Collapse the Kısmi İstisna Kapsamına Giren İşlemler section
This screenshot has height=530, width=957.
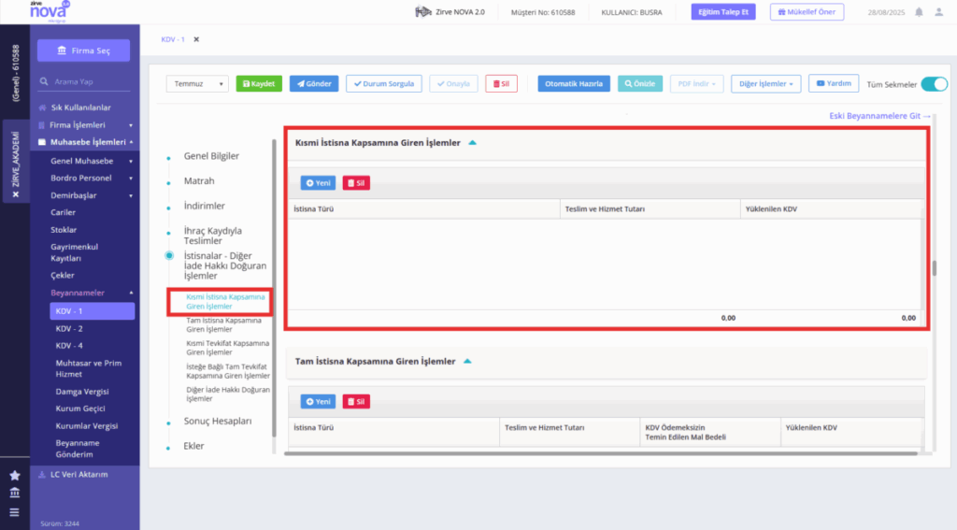(x=472, y=143)
